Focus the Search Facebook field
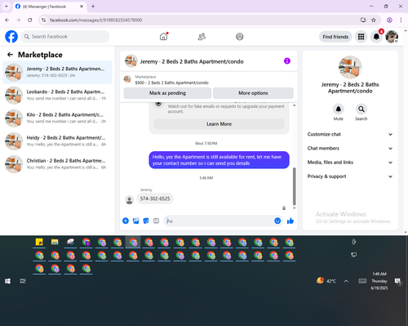The image size is (408, 326). tap(65, 37)
